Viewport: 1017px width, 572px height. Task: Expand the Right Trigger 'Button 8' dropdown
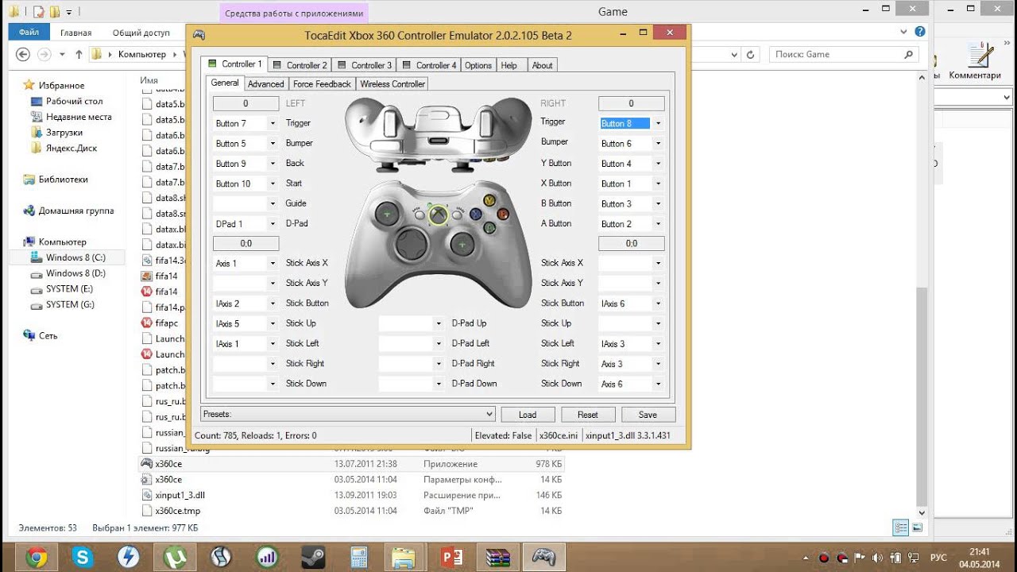[658, 123]
